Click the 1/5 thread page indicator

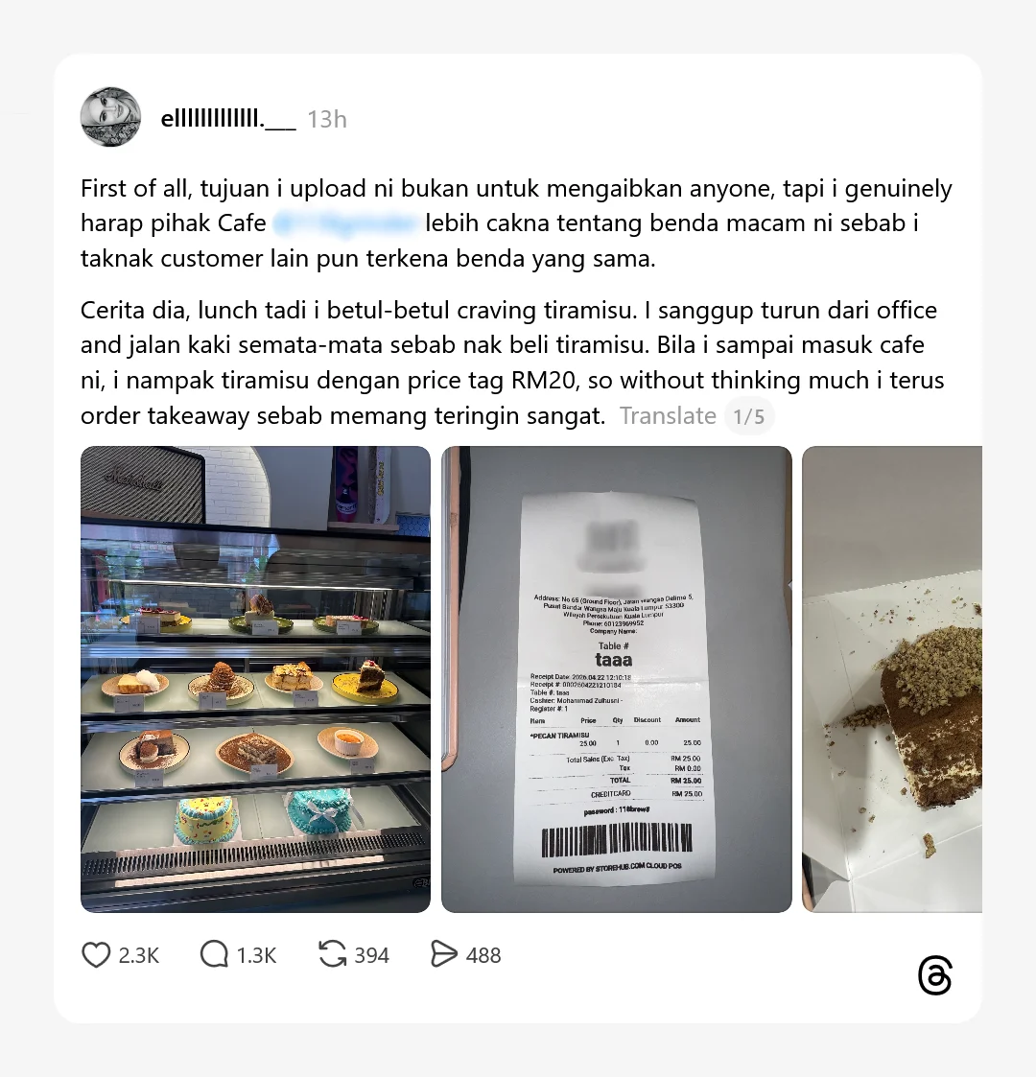(x=749, y=416)
